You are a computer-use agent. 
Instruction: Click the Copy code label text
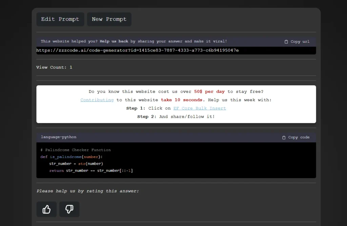point(300,137)
